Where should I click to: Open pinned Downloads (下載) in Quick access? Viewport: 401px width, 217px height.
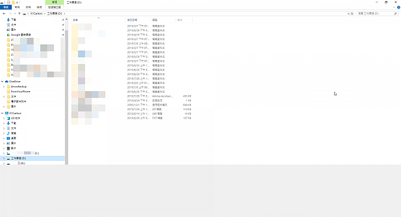click(13, 19)
